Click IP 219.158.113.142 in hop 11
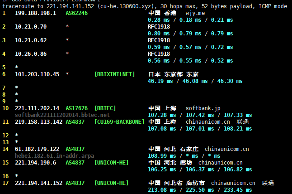This screenshot has width=292, height=194. (38, 122)
